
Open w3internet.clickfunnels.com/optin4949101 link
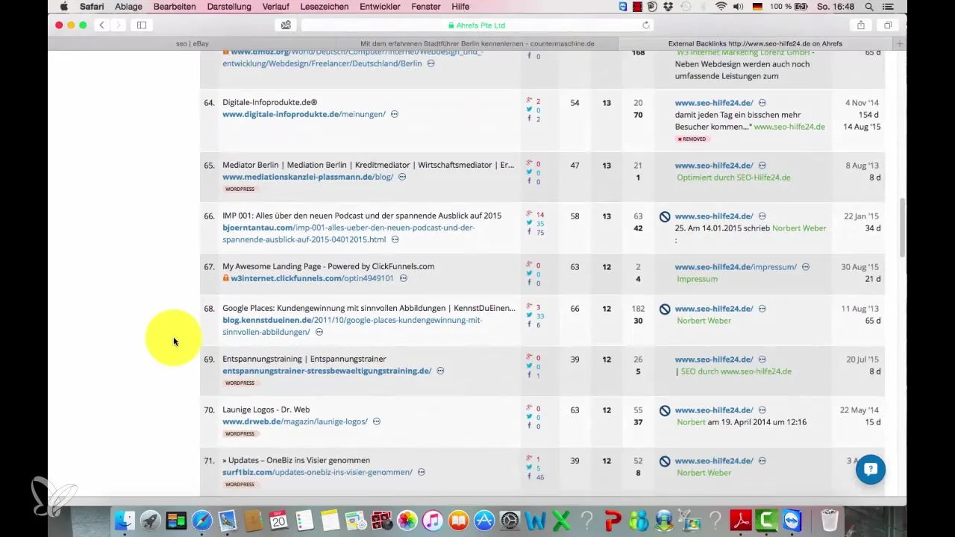[312, 278]
